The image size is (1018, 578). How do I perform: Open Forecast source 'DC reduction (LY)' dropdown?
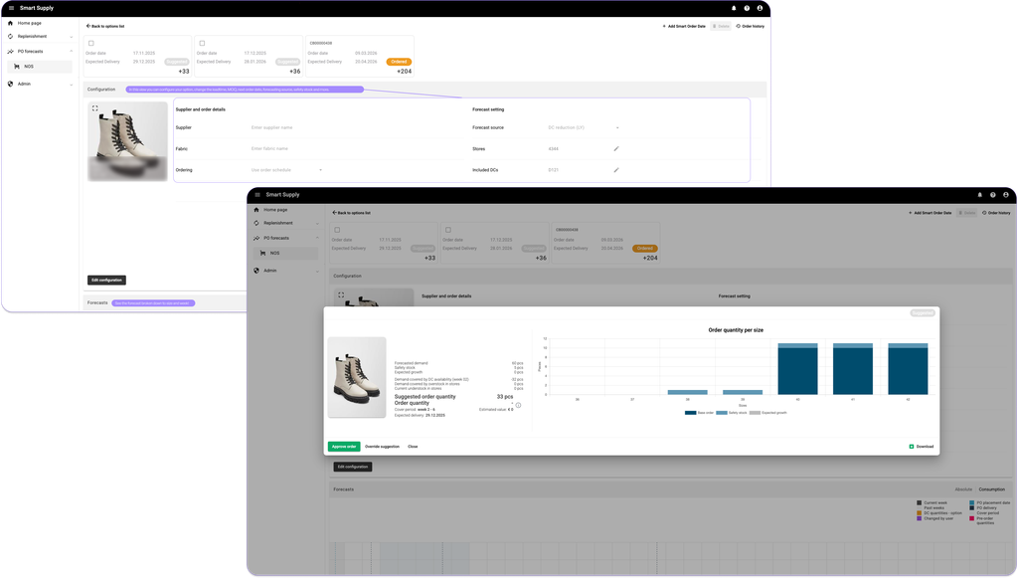coord(584,127)
